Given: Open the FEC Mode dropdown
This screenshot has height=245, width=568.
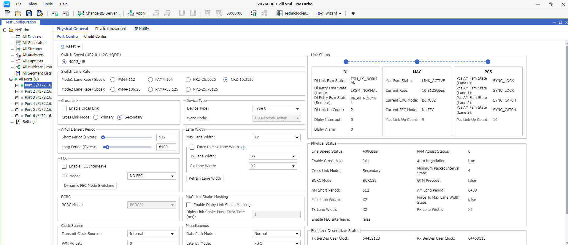Looking at the screenshot, I should tap(151, 176).
